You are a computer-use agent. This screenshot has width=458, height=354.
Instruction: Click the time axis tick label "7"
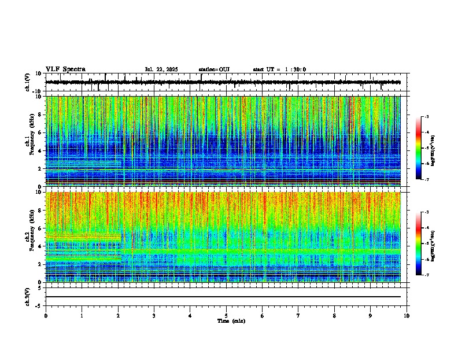coord(298,316)
